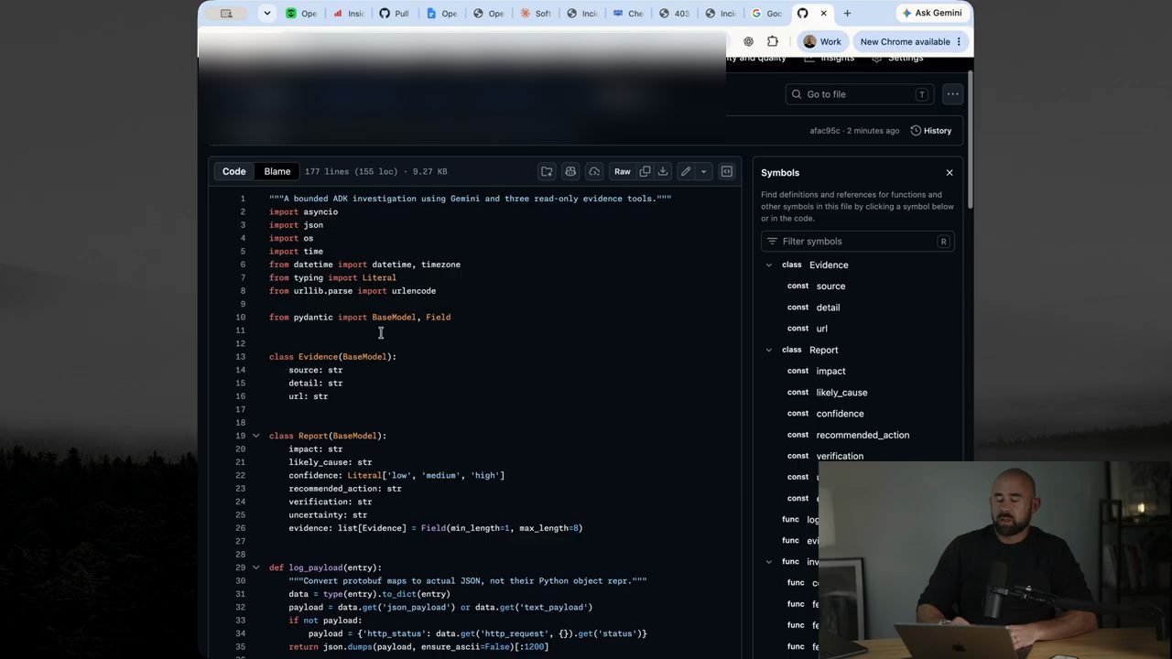1172x659 pixels.
Task: Click the ChatGPT extension icon in toolbar
Action: coord(749,41)
